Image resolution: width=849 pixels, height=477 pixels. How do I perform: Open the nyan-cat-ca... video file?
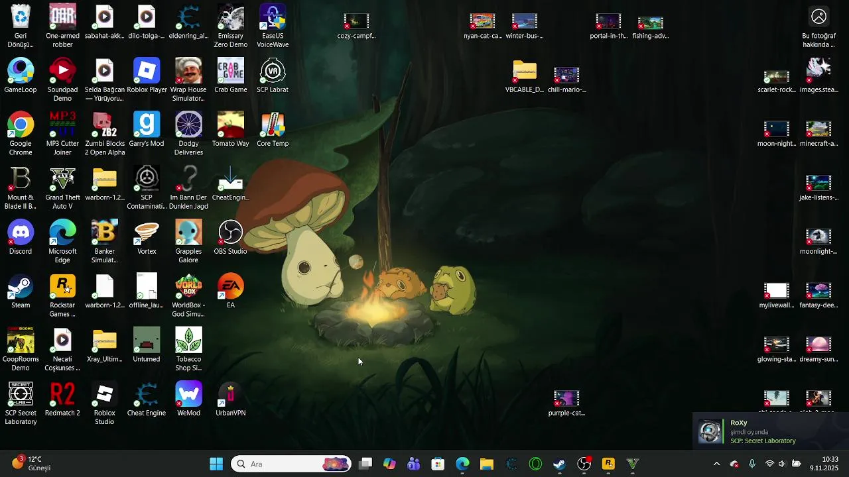pyautogui.click(x=482, y=26)
